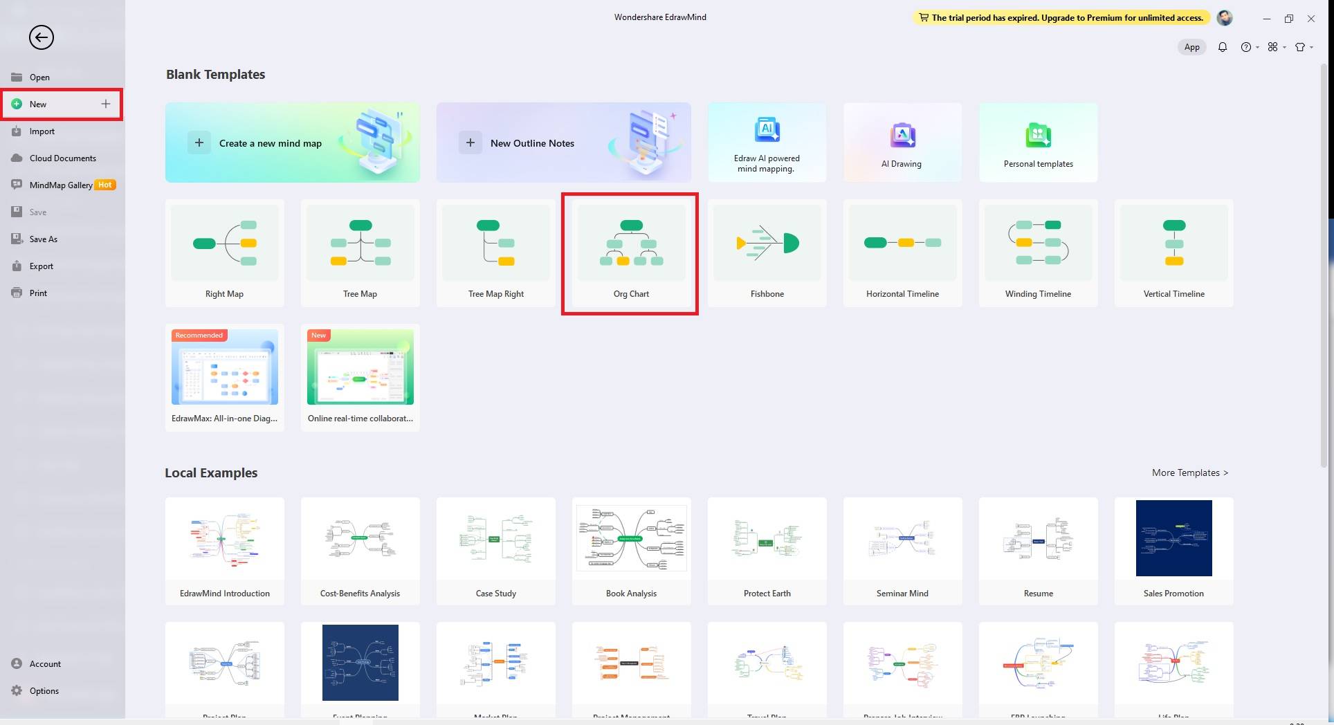Choose the Org Chart blank template
The image size is (1334, 725).
click(x=632, y=253)
